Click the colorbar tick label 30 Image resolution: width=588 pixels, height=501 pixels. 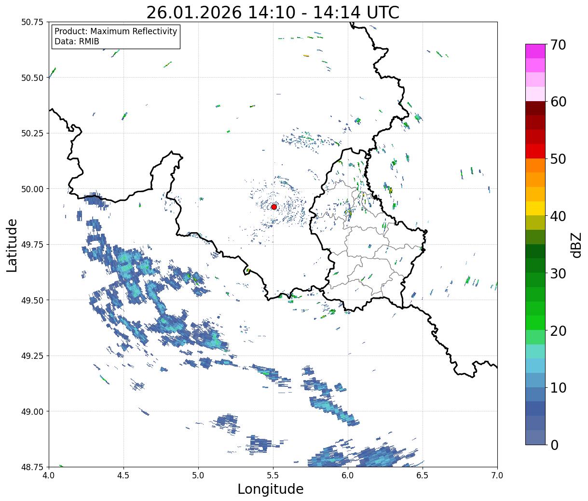point(559,273)
